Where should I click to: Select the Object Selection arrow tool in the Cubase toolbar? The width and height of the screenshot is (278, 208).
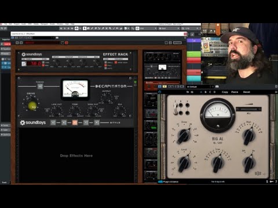pyautogui.click(x=85, y=28)
